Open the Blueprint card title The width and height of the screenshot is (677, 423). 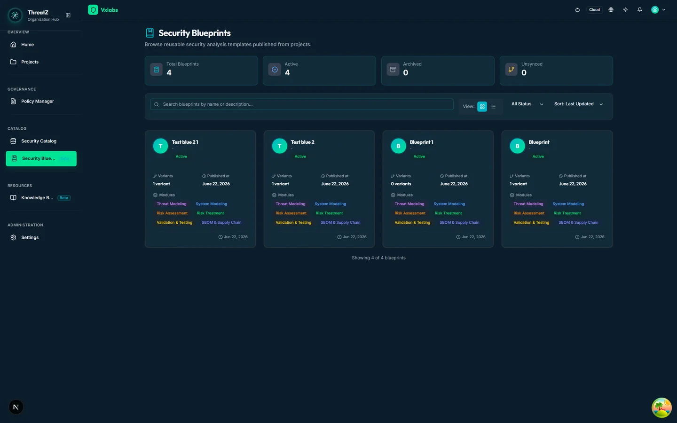tap(539, 142)
